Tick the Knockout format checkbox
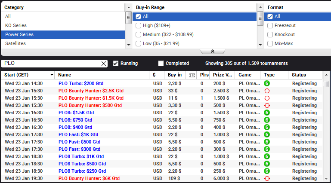 (270, 34)
